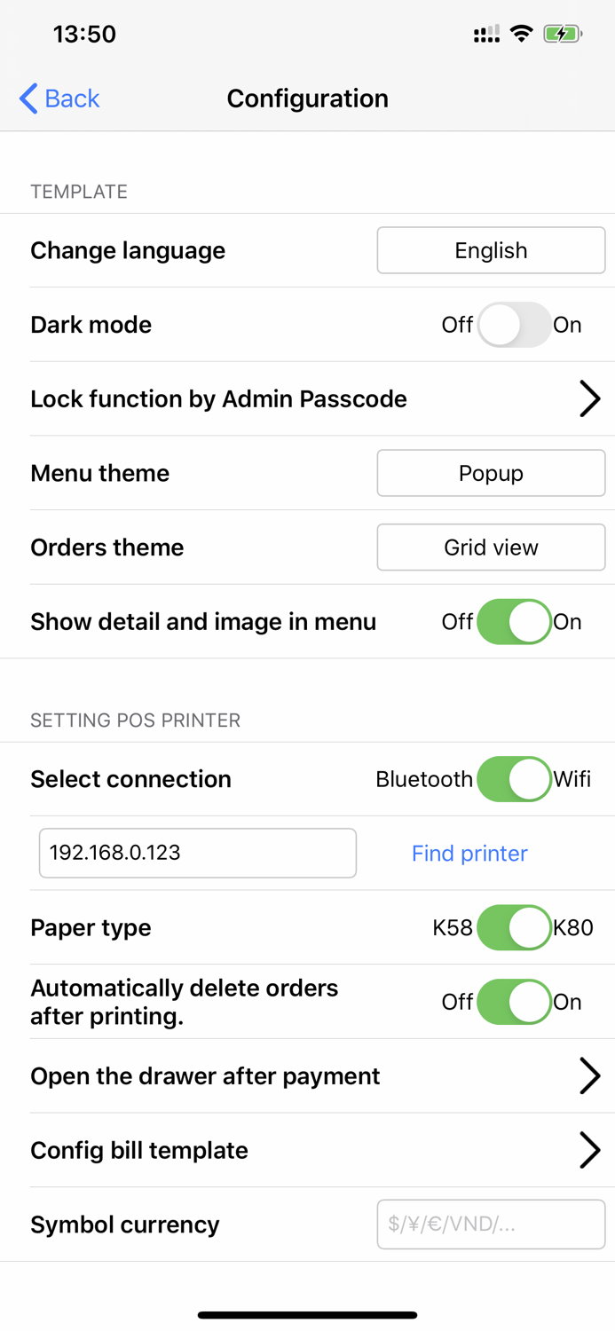Tap the Back arrow icon
This screenshot has height=1331, width=615.
point(26,98)
